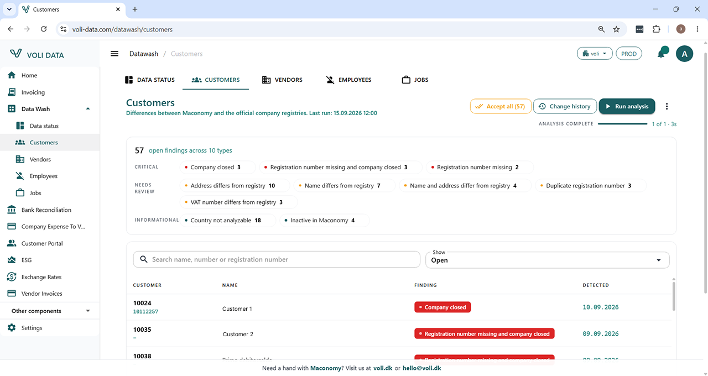708x376 pixels.
Task: Switch to the Vendors tab
Action: 282,80
